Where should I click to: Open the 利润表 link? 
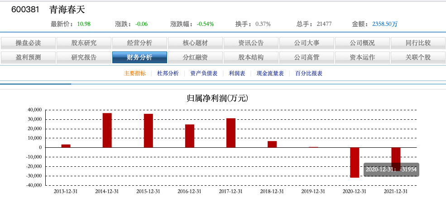coord(237,74)
